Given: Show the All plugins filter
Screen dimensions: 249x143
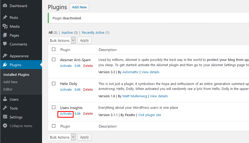Looking at the screenshot, I should tap(50, 33).
